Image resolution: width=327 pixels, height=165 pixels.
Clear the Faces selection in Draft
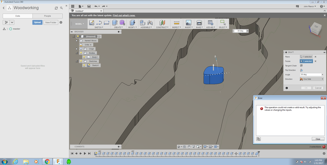click(x=315, y=61)
